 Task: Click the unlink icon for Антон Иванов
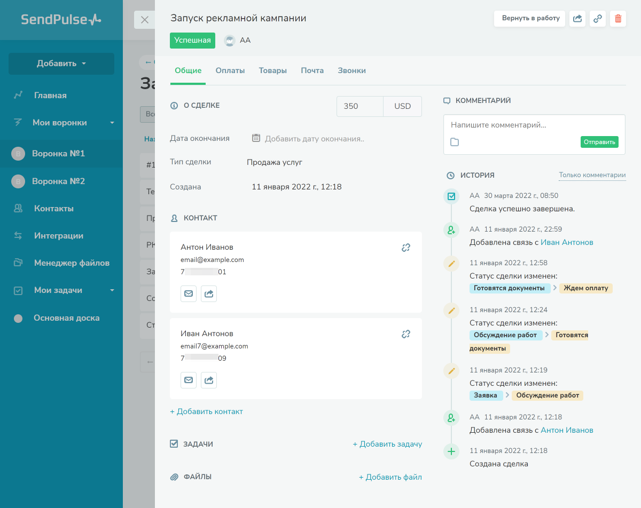[406, 248]
